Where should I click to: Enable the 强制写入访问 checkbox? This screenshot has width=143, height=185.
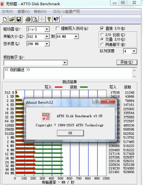[57, 28]
